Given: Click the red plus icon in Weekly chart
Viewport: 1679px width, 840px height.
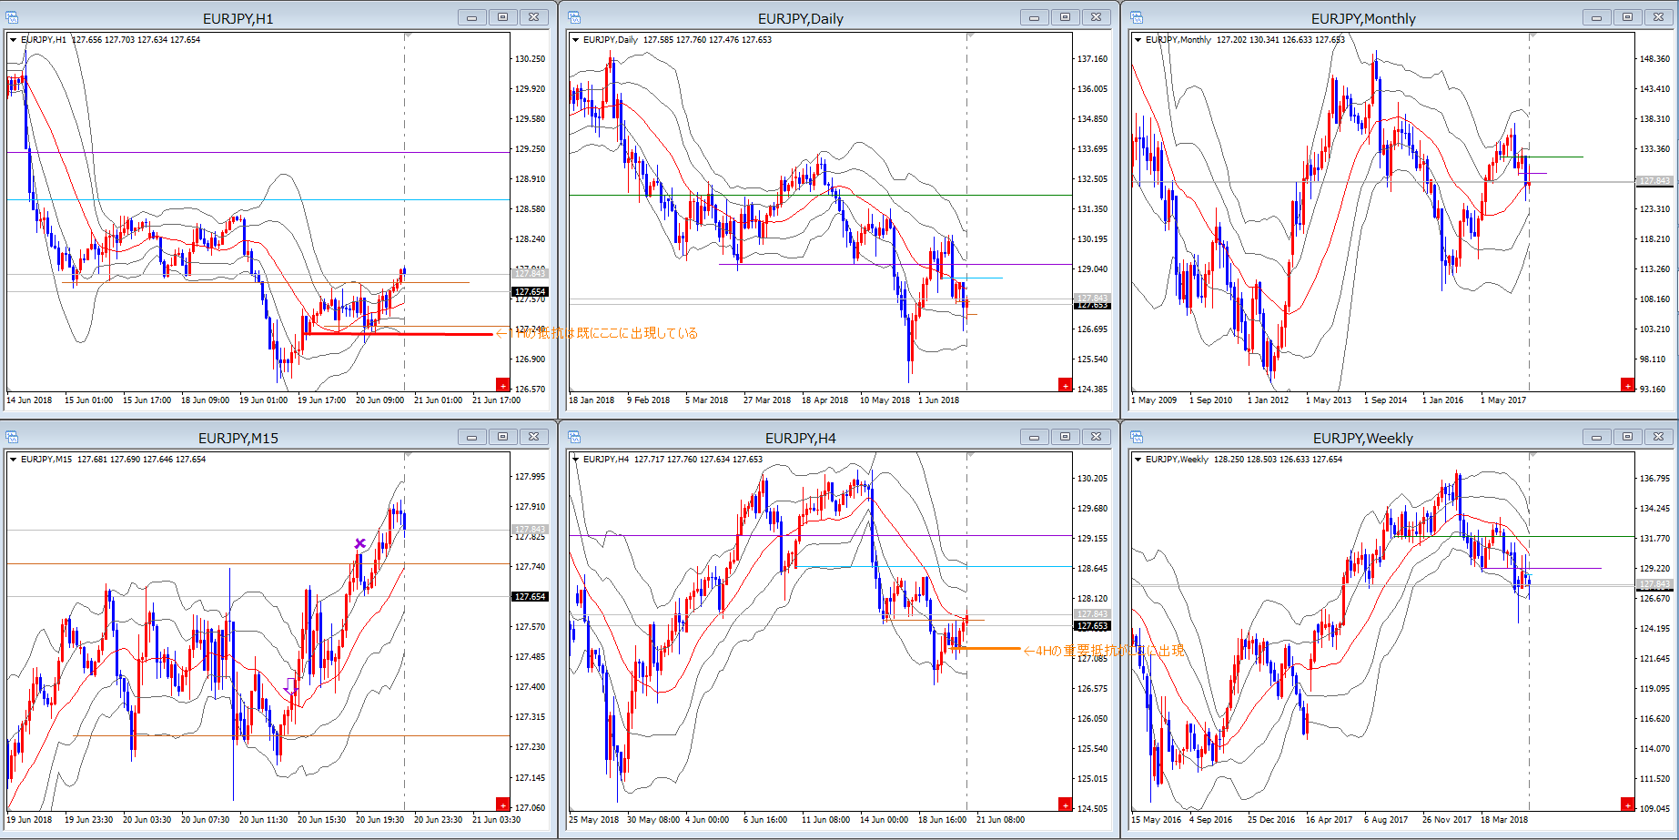Looking at the screenshot, I should pyautogui.click(x=1627, y=805).
